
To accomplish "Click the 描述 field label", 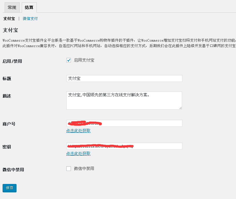I will click(7, 96).
